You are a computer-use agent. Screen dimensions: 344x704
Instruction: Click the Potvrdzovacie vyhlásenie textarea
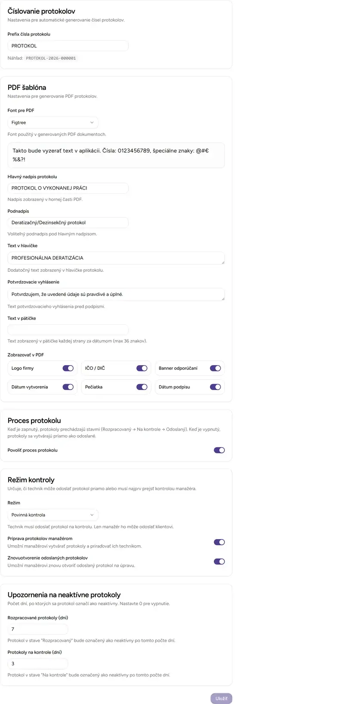coord(116,295)
